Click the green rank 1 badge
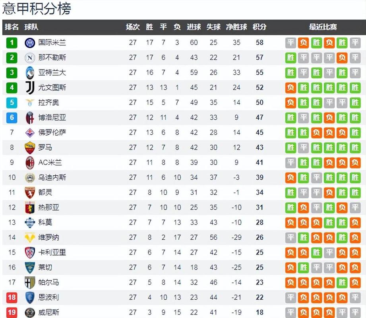The height and width of the screenshot is (318, 366). [12, 43]
